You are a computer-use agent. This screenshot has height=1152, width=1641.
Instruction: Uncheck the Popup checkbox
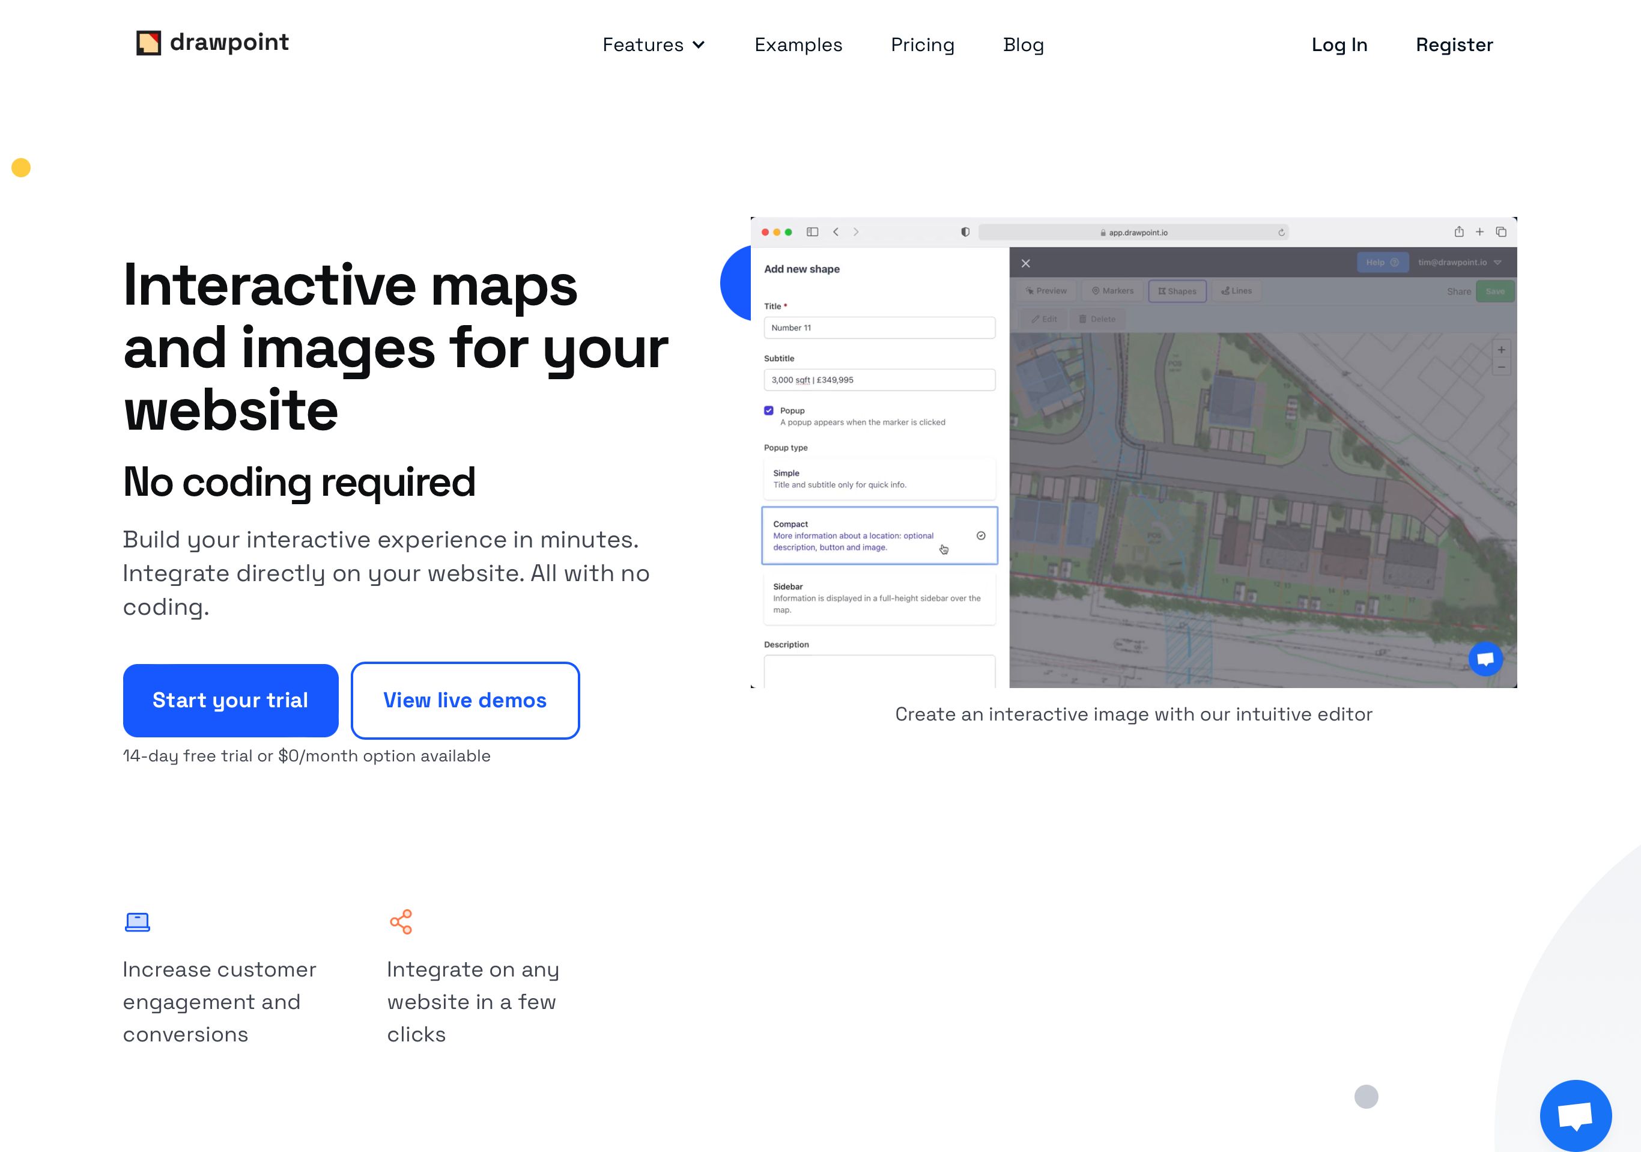pyautogui.click(x=769, y=410)
